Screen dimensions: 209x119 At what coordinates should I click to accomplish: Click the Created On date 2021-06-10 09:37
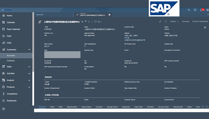pyautogui.click(x=131, y=63)
